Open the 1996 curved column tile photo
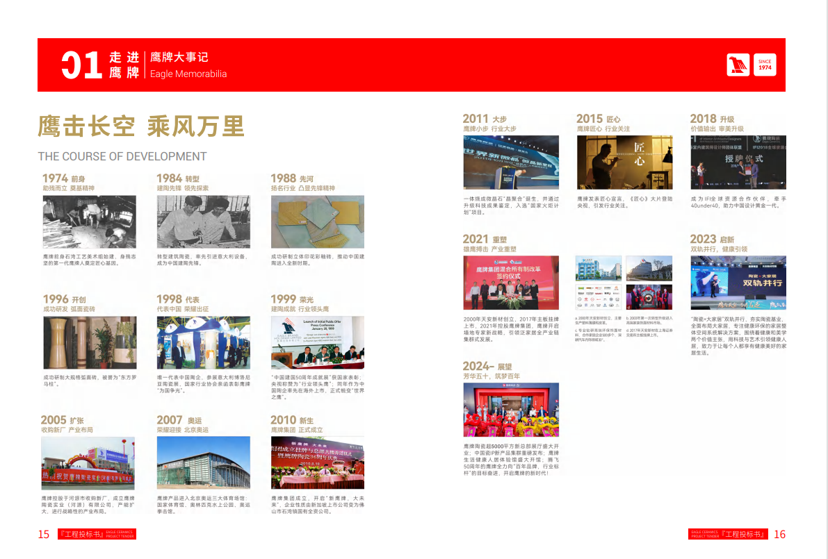The height and width of the screenshot is (559, 828). 89,342
